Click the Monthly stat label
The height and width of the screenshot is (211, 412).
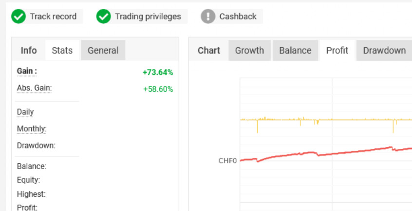click(x=32, y=129)
